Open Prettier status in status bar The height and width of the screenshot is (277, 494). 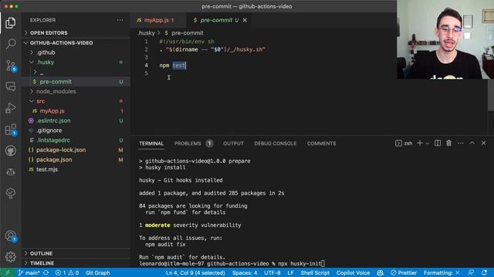(x=404, y=272)
